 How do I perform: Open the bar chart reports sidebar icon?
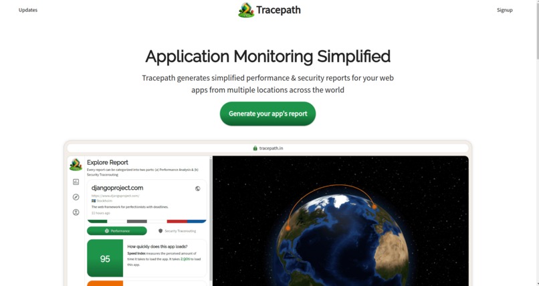coord(76,182)
